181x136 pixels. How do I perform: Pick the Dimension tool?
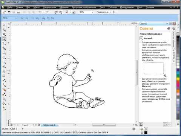(4, 80)
